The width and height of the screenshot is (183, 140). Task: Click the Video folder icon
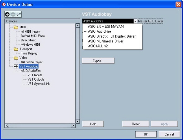coord(16,58)
